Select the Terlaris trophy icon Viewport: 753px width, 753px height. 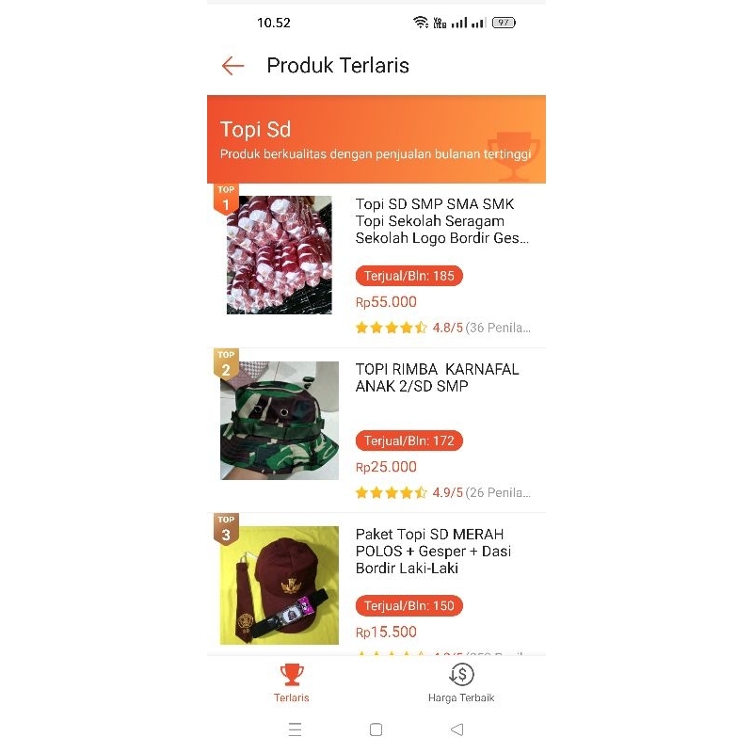tap(292, 674)
